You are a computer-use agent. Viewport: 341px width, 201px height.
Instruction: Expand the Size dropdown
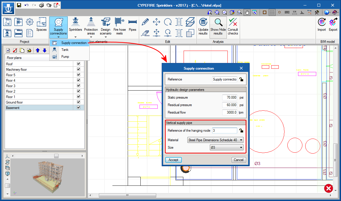pyautogui.click(x=227, y=148)
